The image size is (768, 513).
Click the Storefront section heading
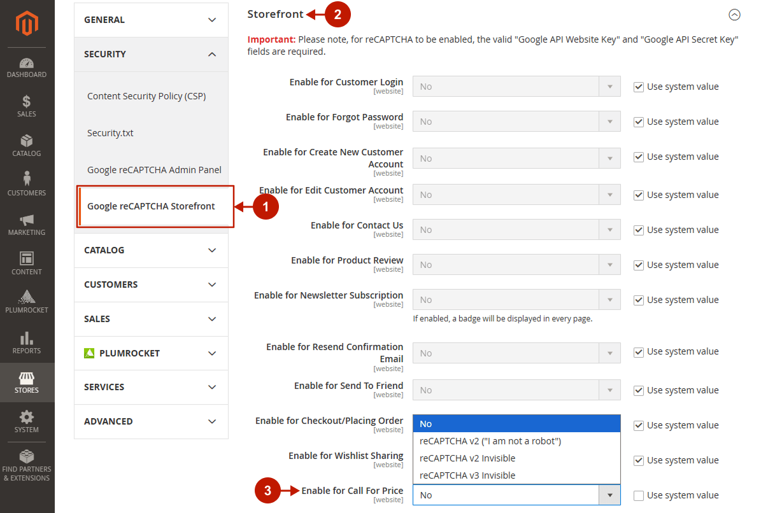pyautogui.click(x=276, y=14)
